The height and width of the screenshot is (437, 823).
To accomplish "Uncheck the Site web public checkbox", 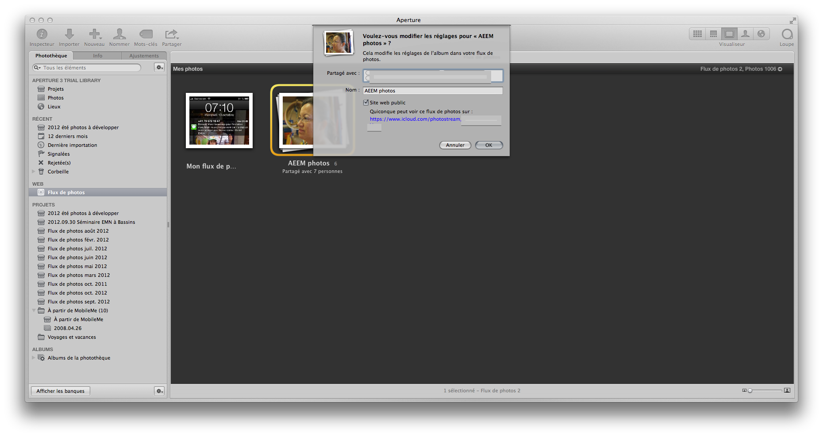I will [366, 103].
